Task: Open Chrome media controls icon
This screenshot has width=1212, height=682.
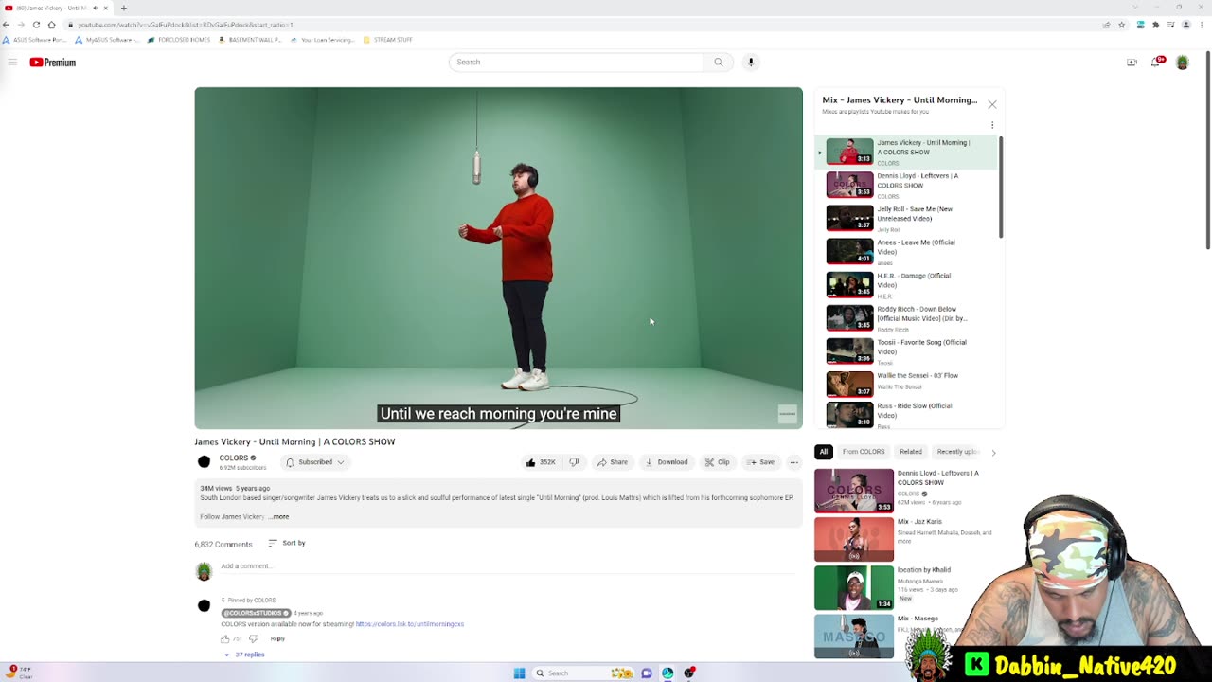Action: click(1171, 25)
